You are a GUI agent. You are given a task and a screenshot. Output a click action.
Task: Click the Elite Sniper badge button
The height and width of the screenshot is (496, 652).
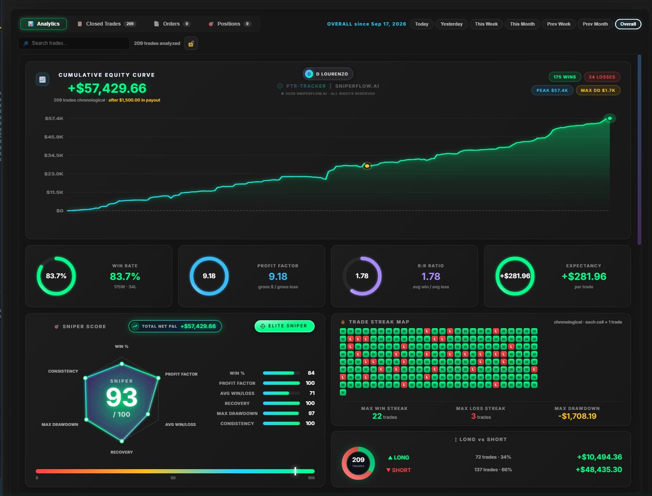284,326
